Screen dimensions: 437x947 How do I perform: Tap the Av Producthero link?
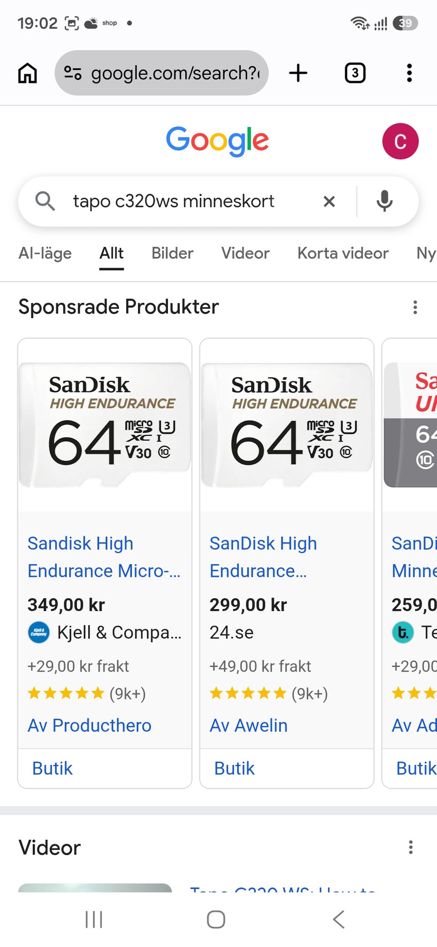point(89,725)
